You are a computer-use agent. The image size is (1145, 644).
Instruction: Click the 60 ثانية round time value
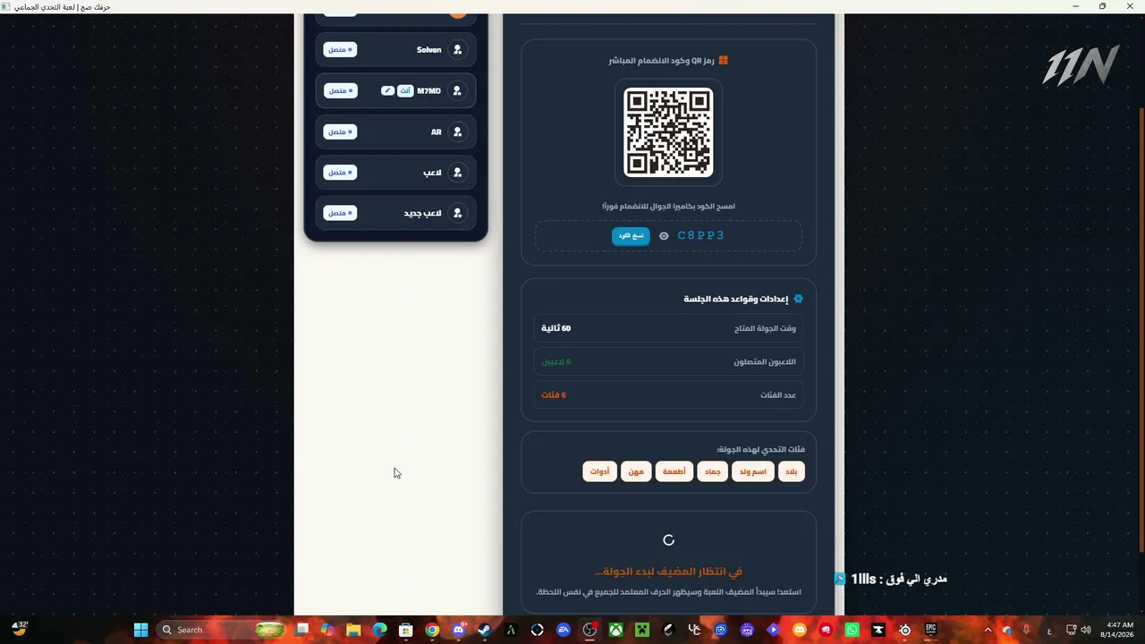(556, 328)
